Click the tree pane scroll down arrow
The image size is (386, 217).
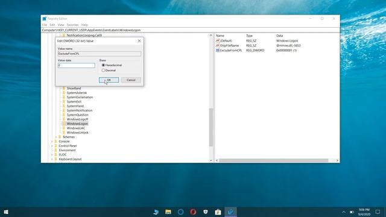[x=211, y=160]
